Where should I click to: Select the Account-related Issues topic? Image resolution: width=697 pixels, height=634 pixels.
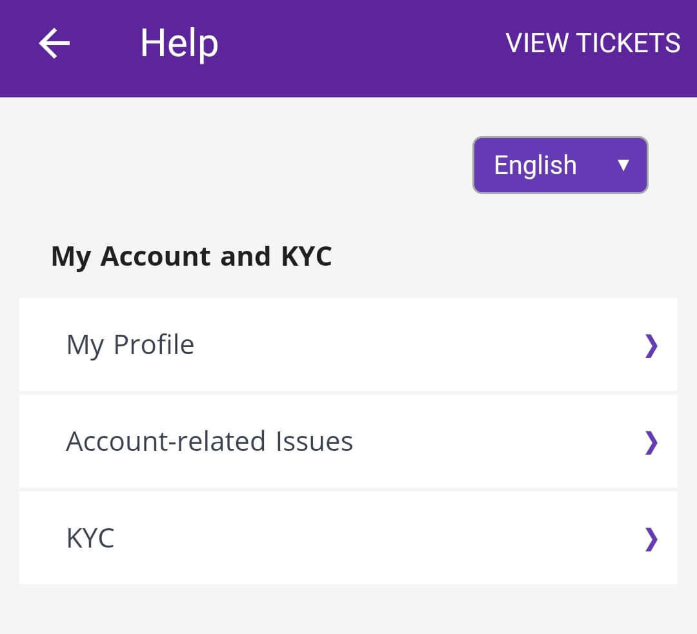tap(348, 441)
